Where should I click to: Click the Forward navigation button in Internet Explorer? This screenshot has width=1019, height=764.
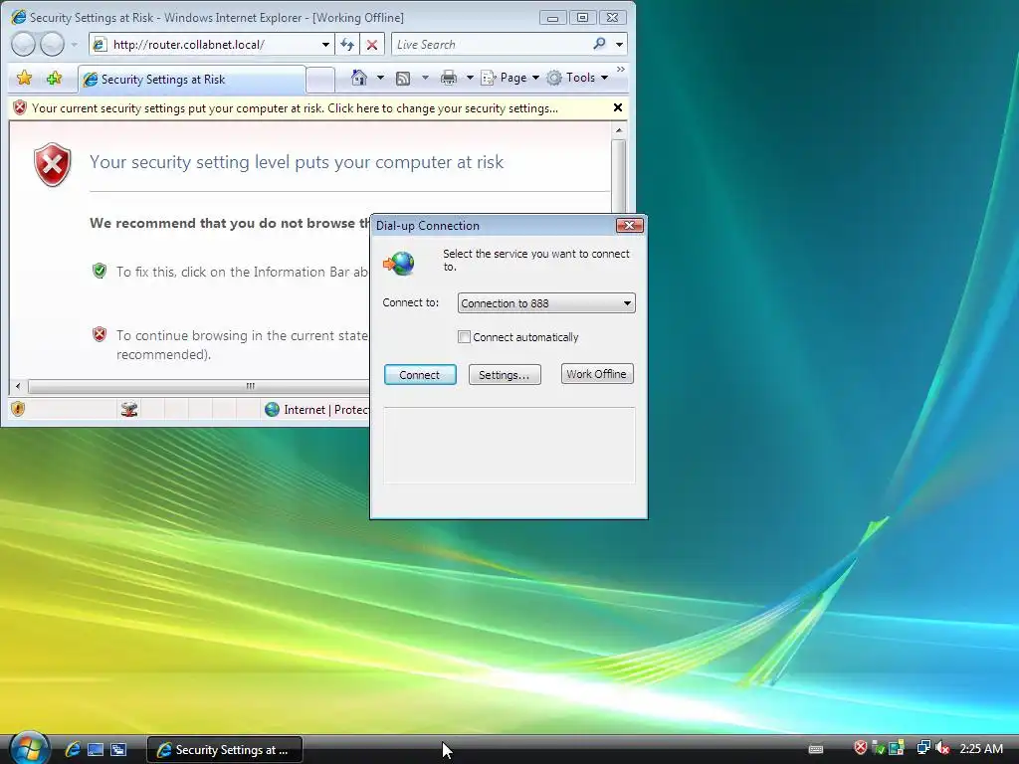(x=52, y=44)
